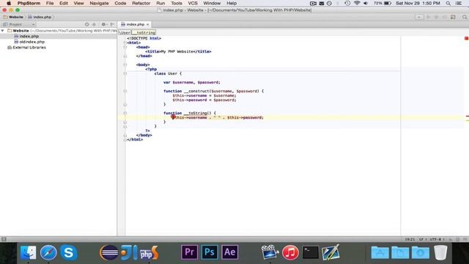
Task: Open the Navigate menu
Action: [x=99, y=3]
